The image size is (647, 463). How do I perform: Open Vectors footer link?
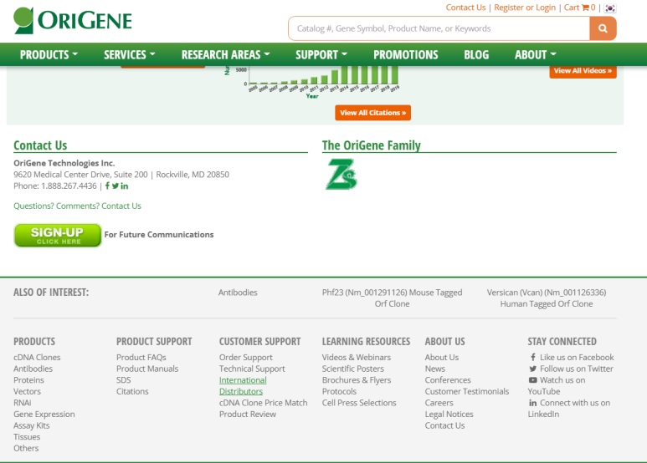[28, 391]
